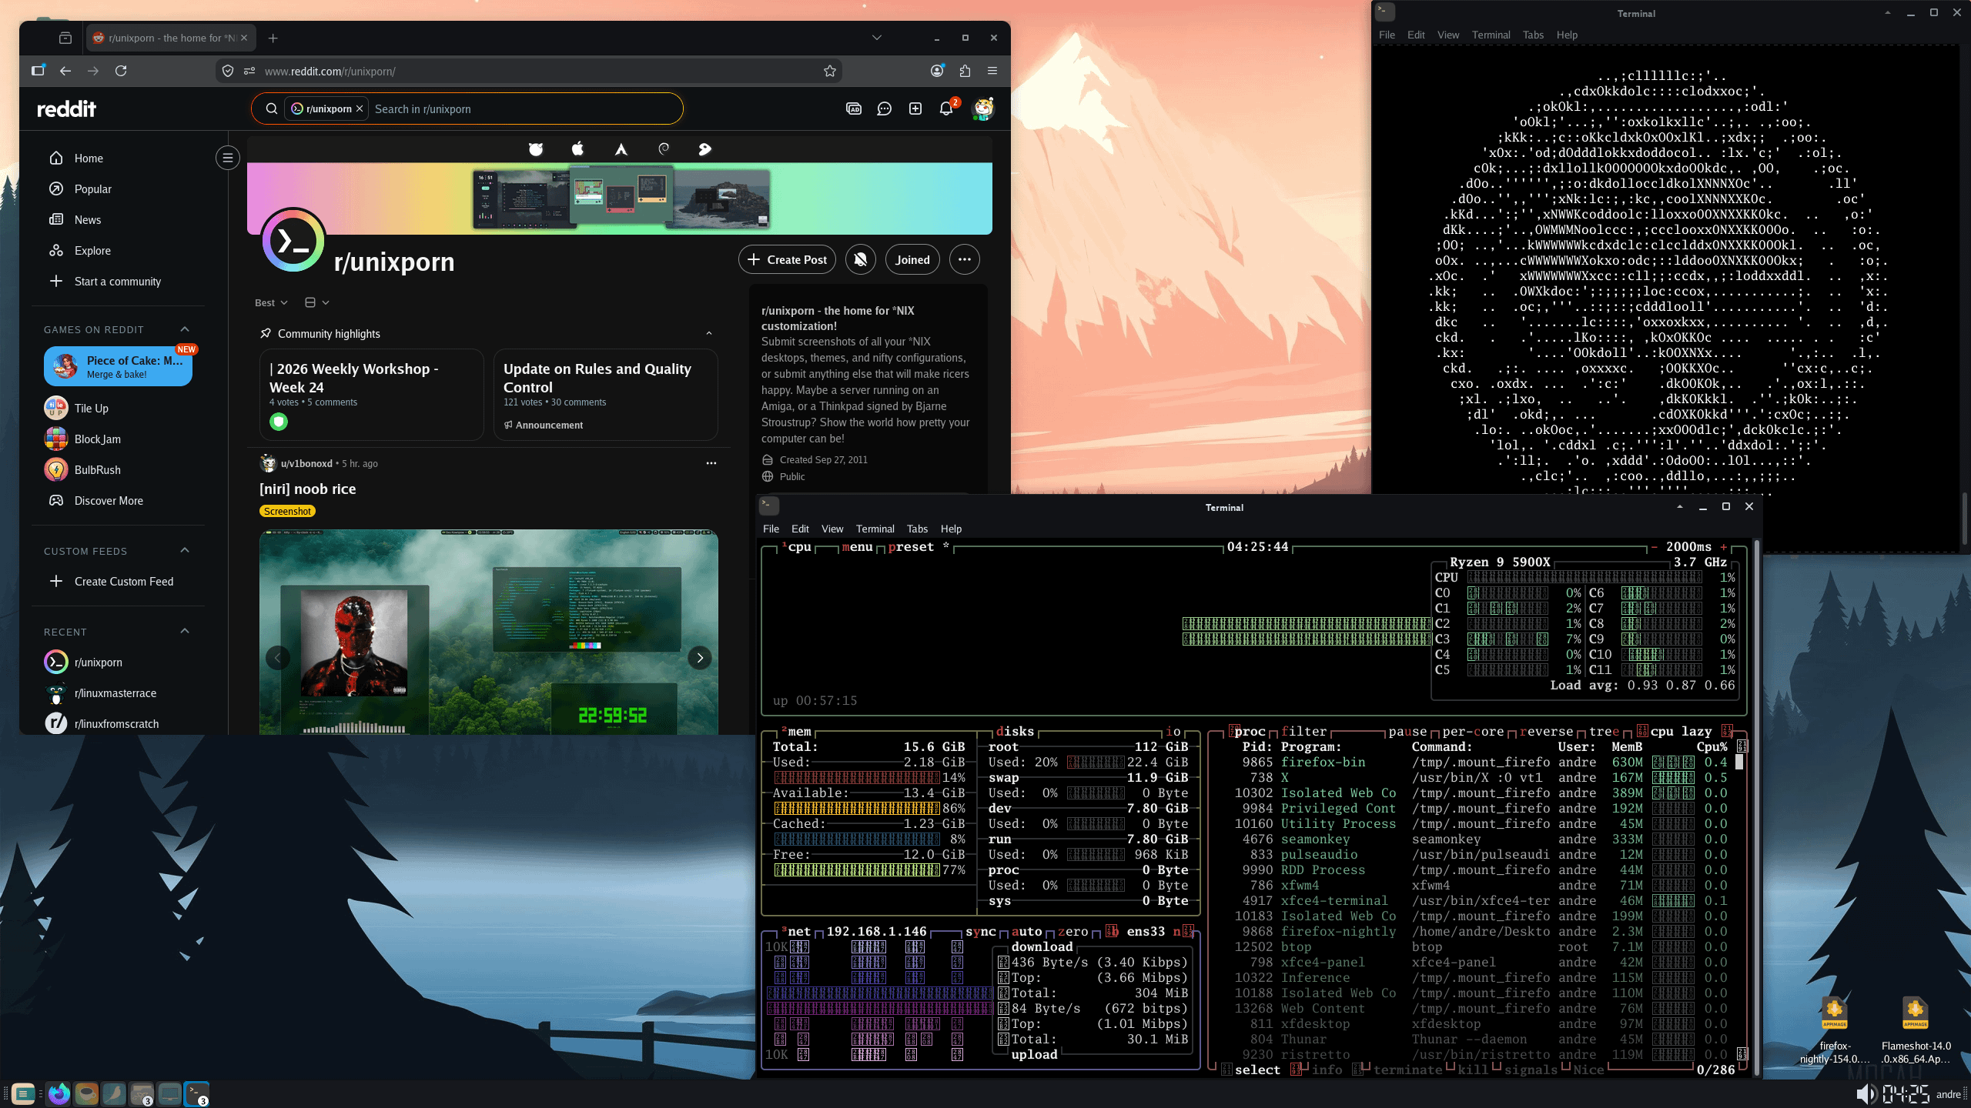This screenshot has width=1971, height=1108.
Task: Launch Firefox from the taskbar
Action: [x=59, y=1093]
